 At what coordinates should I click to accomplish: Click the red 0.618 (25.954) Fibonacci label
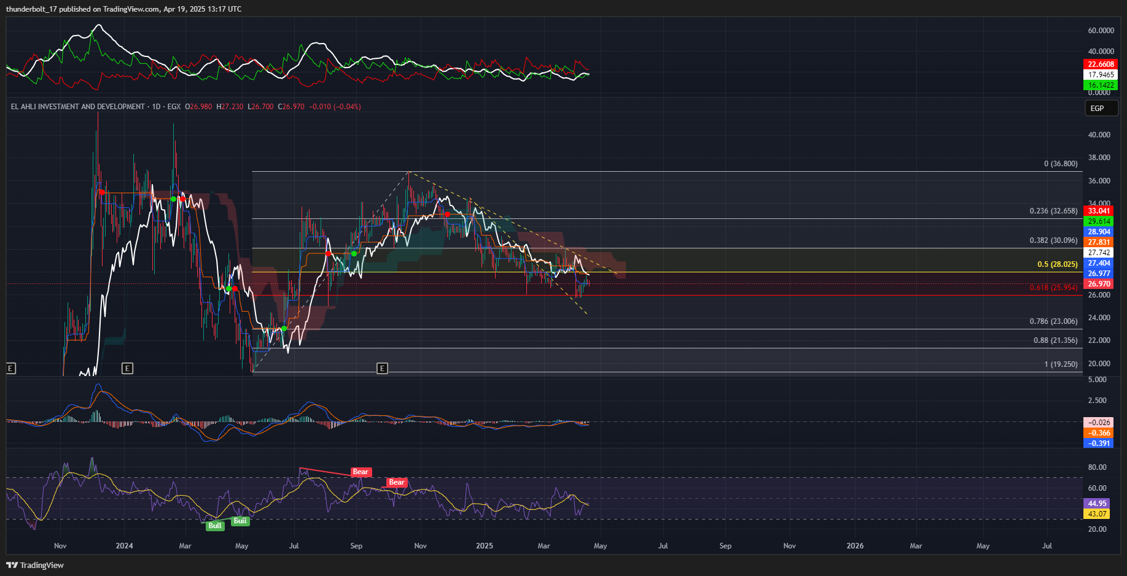(x=1053, y=288)
